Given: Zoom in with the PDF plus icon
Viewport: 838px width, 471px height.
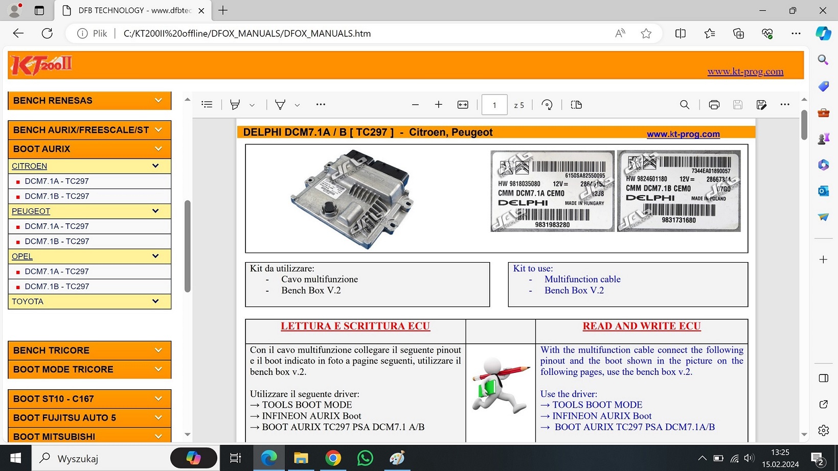Looking at the screenshot, I should [x=439, y=105].
